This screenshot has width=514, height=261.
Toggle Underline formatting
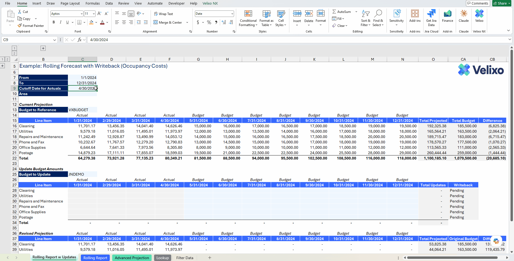click(x=67, y=22)
